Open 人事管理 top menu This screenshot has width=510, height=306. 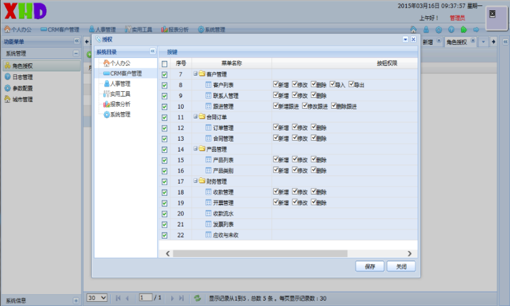[x=102, y=30]
